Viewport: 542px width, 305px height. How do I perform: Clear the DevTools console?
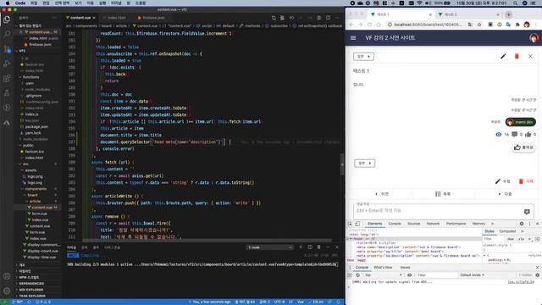[357, 274]
